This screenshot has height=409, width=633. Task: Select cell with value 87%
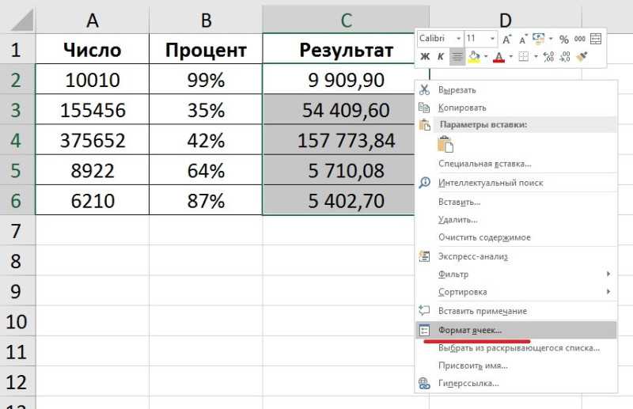pos(206,200)
